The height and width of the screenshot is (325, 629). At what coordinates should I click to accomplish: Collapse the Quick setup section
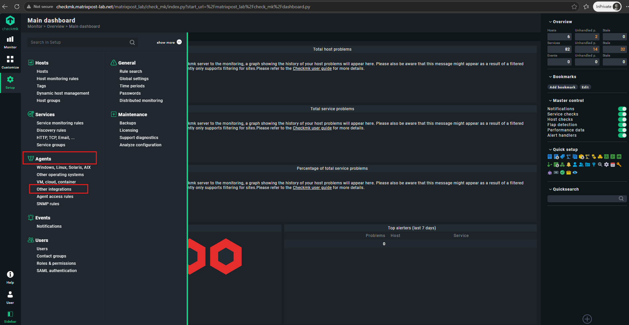[x=550, y=150]
